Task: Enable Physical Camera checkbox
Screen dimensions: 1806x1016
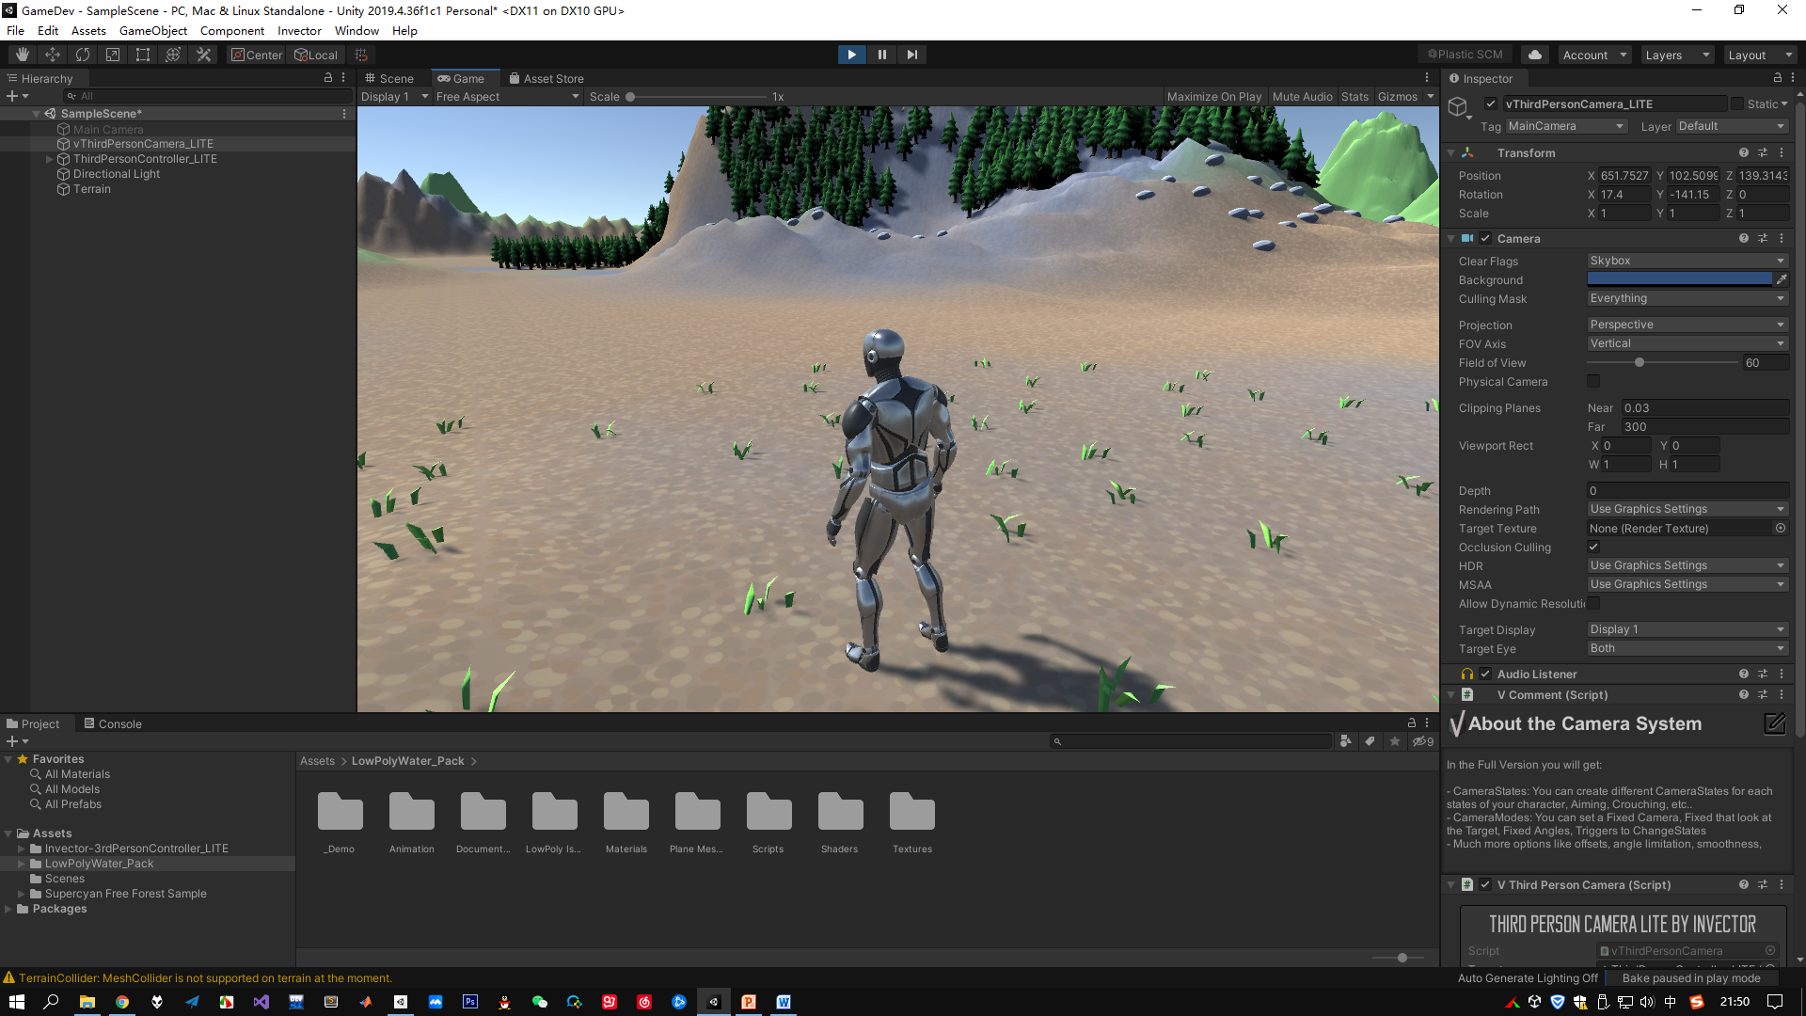Action: point(1593,381)
